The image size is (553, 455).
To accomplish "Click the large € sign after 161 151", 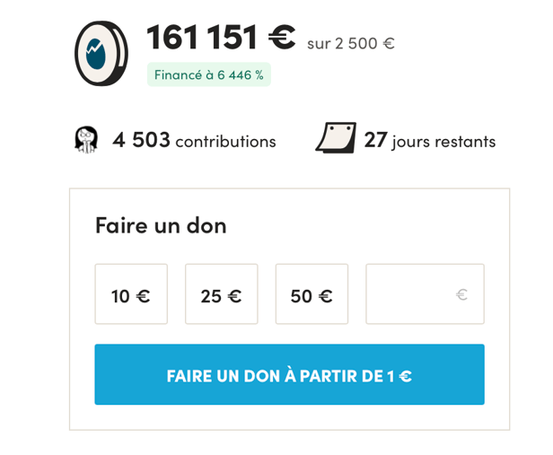I will 282,38.
